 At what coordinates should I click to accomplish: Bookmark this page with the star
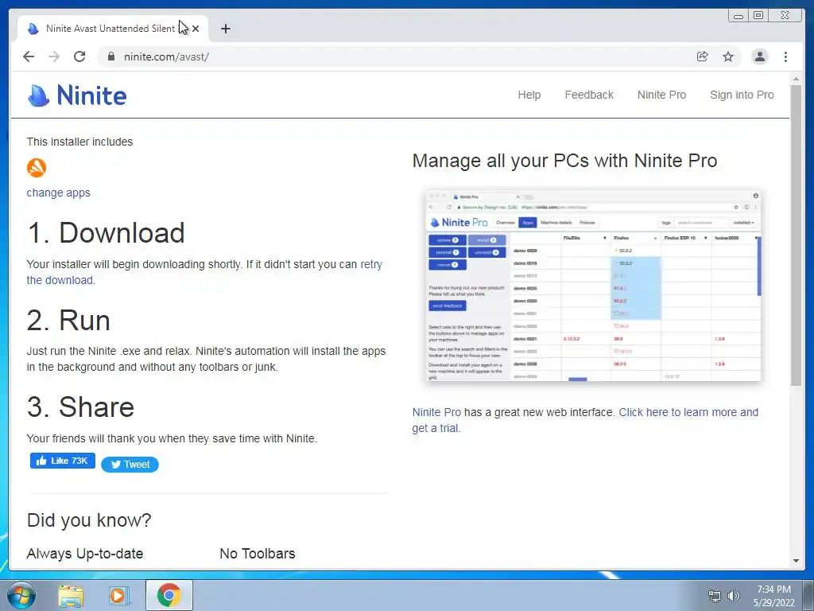coord(728,56)
